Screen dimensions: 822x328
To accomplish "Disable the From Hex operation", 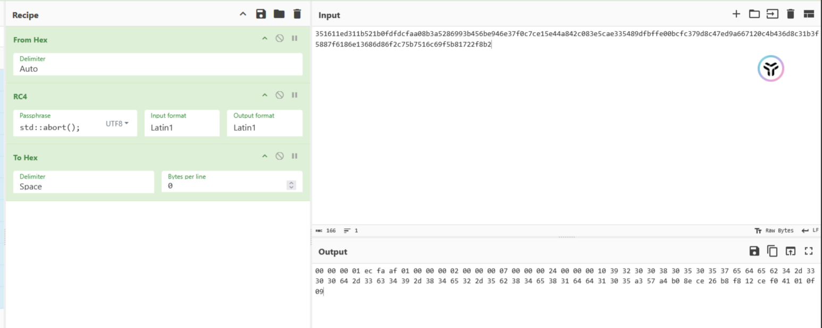I will tap(279, 39).
